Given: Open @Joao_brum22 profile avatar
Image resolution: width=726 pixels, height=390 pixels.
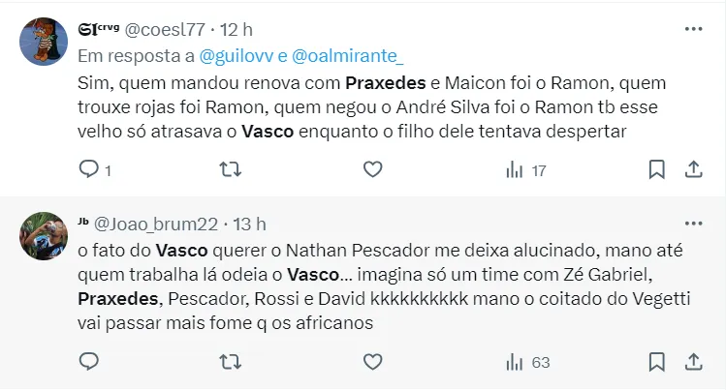Looking at the screenshot, I should (x=44, y=236).
